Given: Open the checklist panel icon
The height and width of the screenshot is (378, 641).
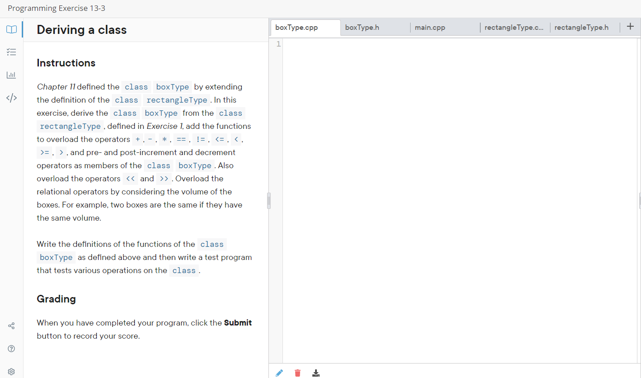Looking at the screenshot, I should tap(11, 52).
